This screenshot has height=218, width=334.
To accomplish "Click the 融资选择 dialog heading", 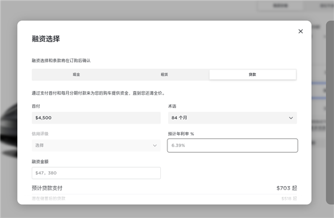I will point(46,39).
